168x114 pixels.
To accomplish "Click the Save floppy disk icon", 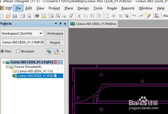I will click(15, 16).
